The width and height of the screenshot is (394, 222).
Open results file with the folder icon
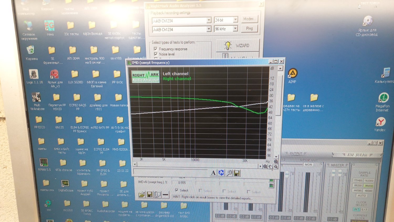click(x=142, y=195)
